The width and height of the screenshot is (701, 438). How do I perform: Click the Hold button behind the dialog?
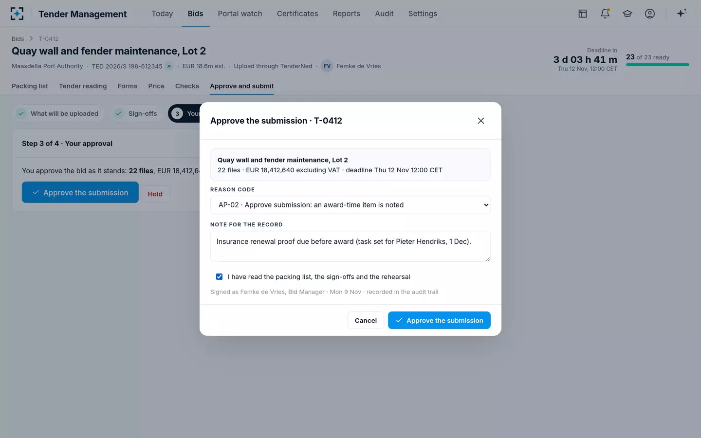click(x=155, y=194)
